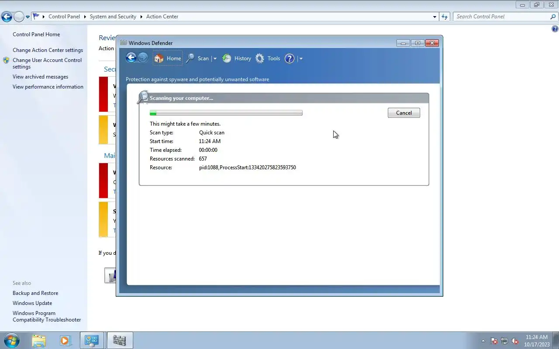This screenshot has width=559, height=349.
Task: Start a scan via Scan button
Action: coord(197,58)
